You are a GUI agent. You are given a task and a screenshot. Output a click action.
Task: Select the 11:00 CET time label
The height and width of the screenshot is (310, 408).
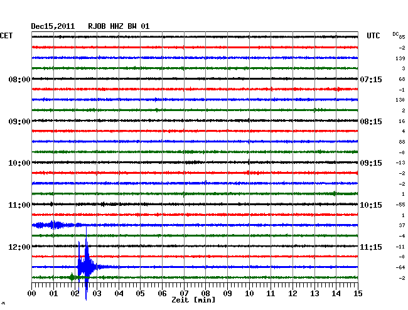tap(19, 205)
